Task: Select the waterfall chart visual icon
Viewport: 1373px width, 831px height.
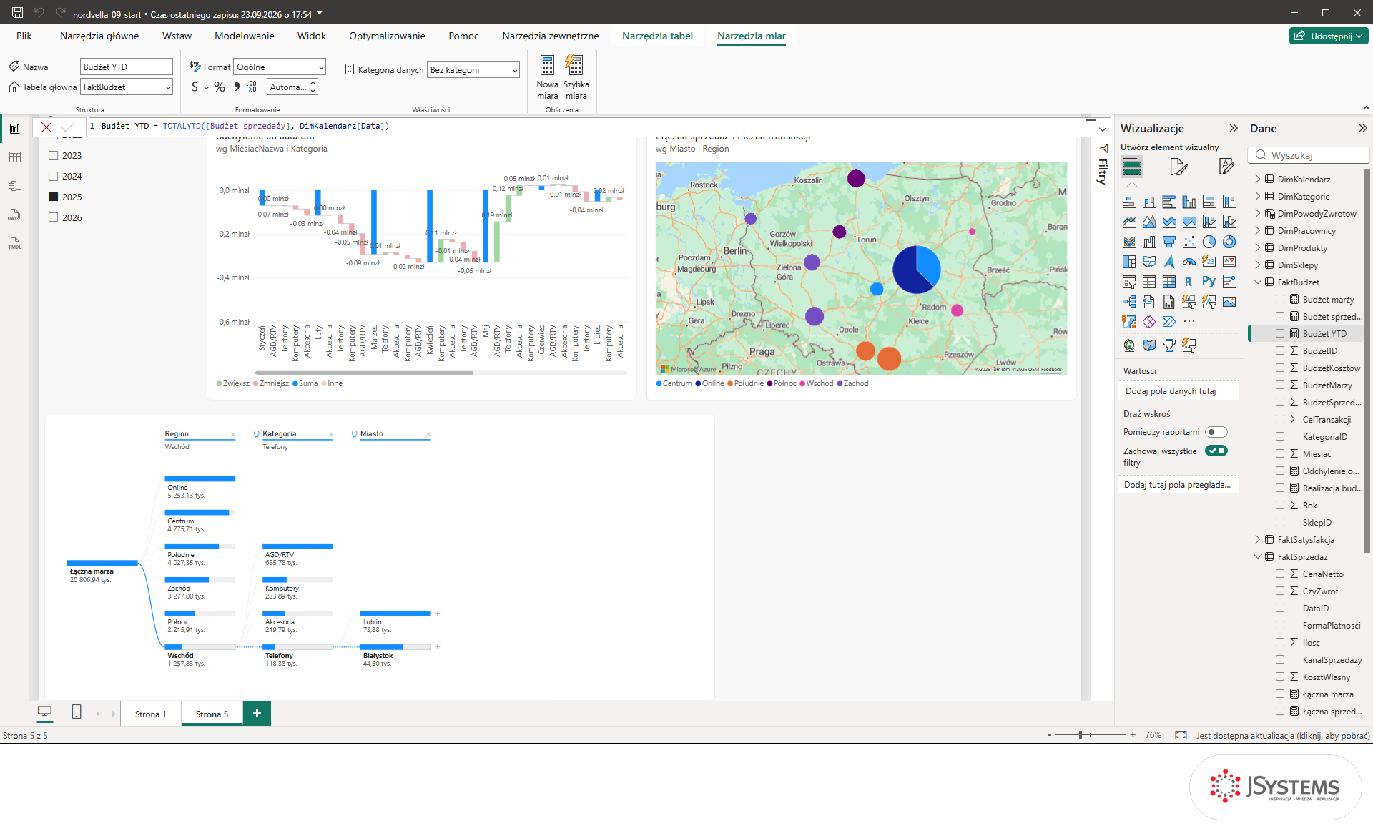Action: (1149, 242)
